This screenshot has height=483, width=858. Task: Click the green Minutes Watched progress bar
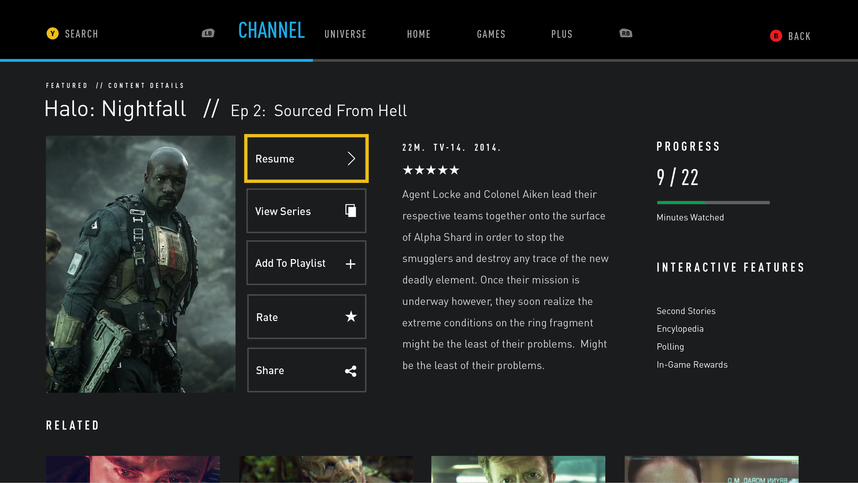(x=713, y=203)
